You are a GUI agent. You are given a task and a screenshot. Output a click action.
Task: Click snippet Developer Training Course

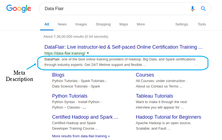75,129
